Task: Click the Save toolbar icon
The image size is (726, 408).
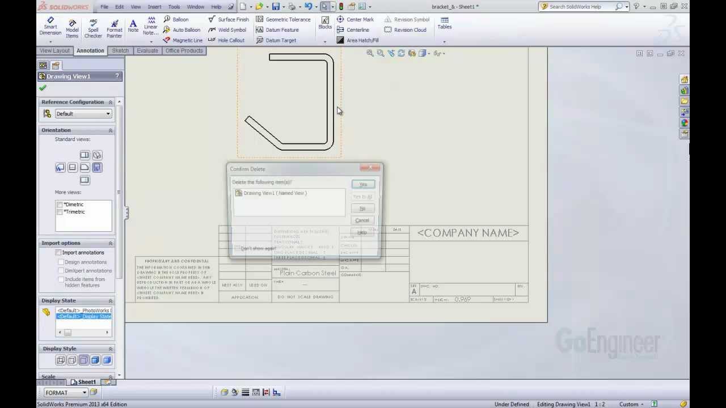Action: [276, 6]
